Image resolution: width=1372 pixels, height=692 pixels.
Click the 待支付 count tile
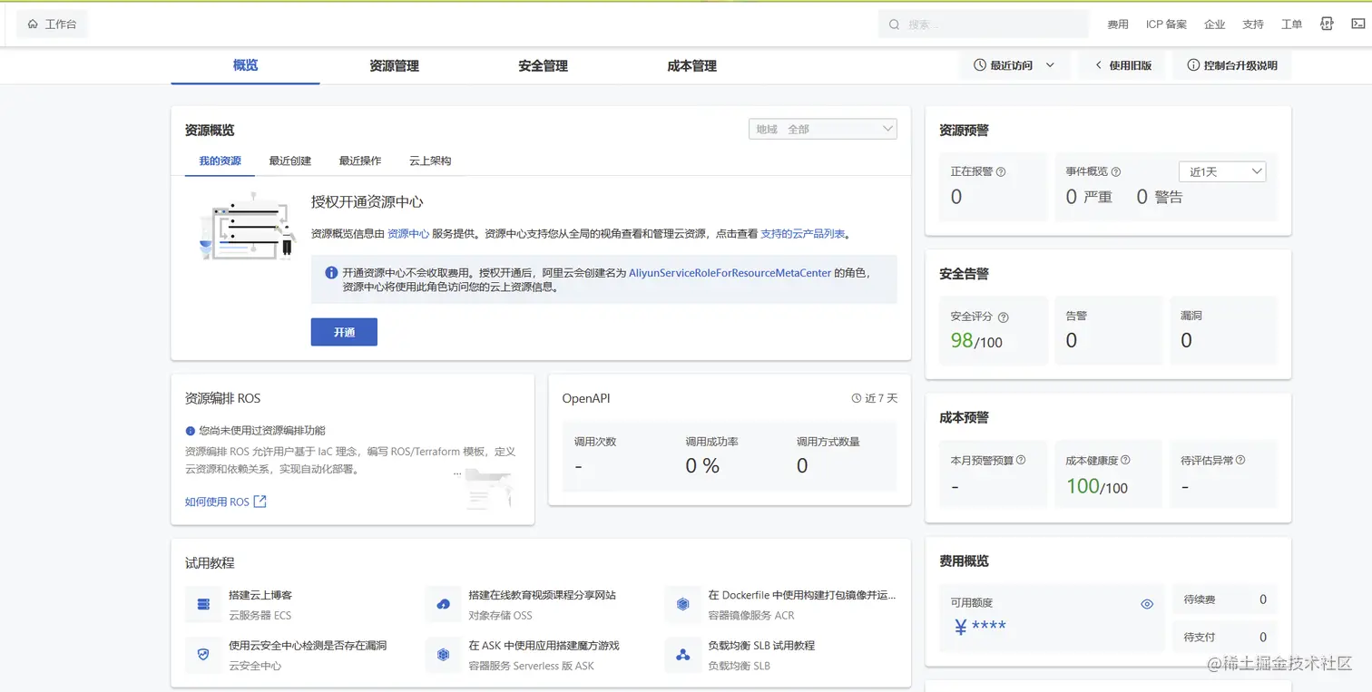coord(1225,637)
